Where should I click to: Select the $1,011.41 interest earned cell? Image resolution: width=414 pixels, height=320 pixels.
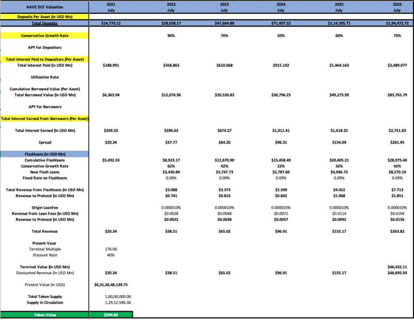pyautogui.click(x=281, y=131)
